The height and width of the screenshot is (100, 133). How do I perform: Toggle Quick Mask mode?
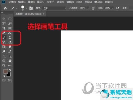tap(4, 80)
